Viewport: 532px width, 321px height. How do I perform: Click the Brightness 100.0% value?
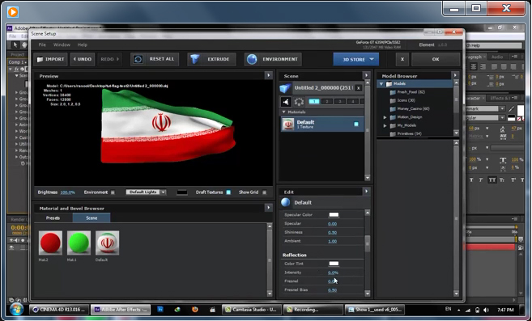point(67,192)
